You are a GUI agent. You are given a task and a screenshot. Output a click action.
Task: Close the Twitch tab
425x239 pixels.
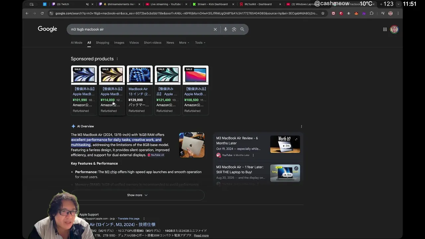coord(92,4)
